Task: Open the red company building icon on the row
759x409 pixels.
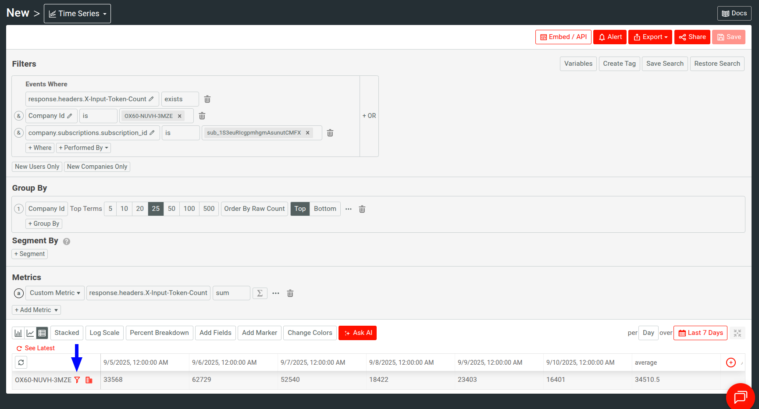Action: [89, 380]
